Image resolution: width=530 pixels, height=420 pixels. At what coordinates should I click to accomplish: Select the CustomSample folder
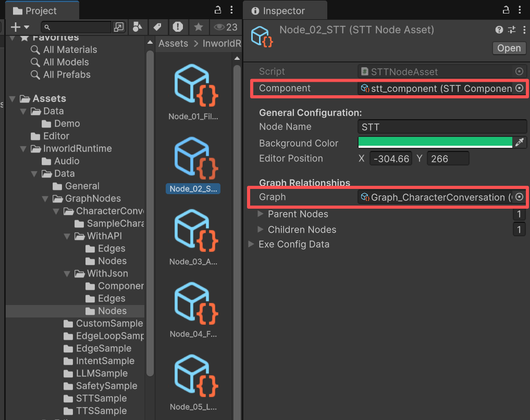pos(103,323)
